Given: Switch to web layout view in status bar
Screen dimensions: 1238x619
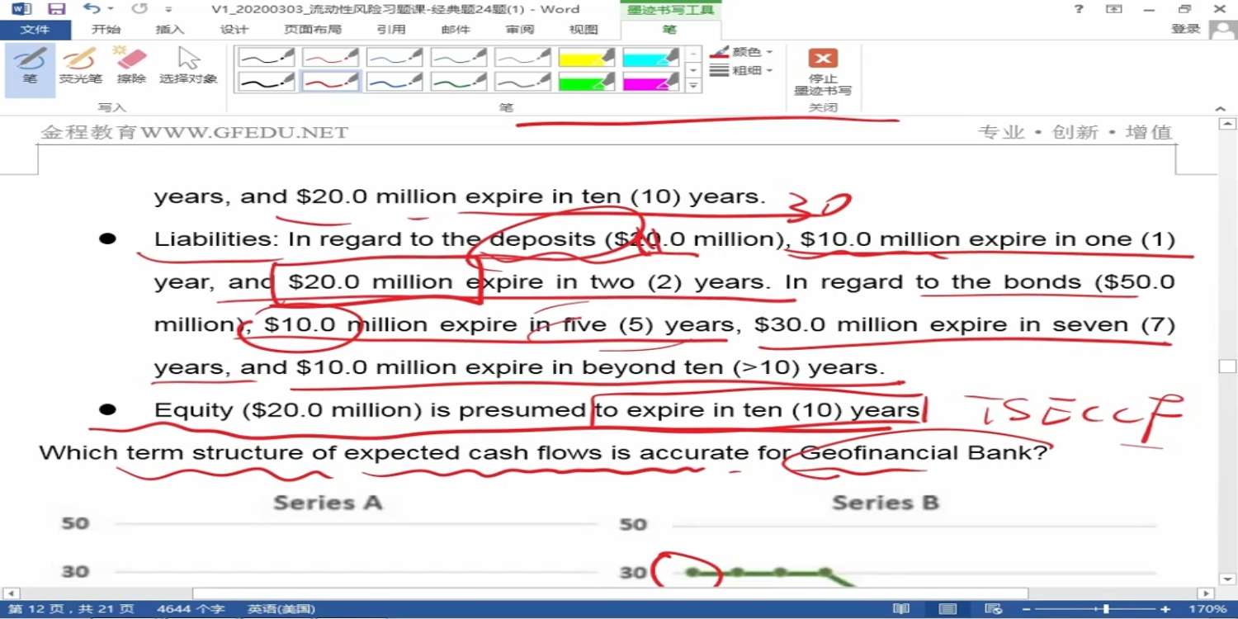Looking at the screenshot, I should point(995,609).
